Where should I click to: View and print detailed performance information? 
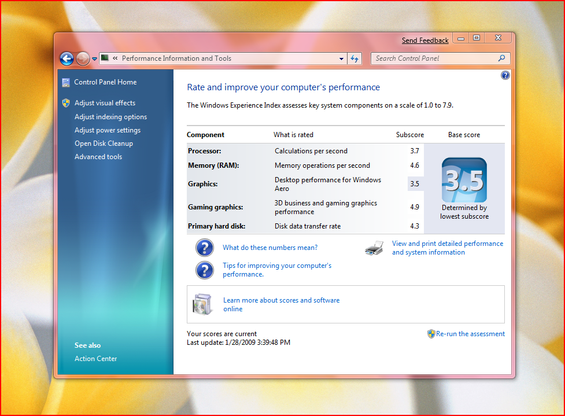point(448,248)
